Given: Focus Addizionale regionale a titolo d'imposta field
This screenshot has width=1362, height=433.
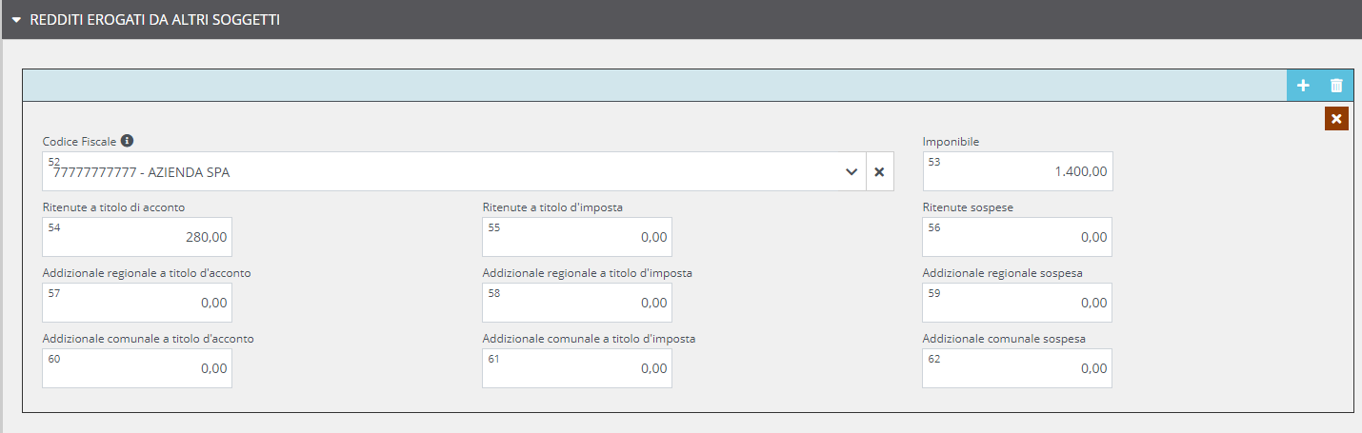Looking at the screenshot, I should pos(577,304).
